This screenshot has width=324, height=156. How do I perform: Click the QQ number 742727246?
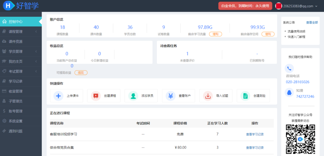pyautogui.click(x=305, y=96)
